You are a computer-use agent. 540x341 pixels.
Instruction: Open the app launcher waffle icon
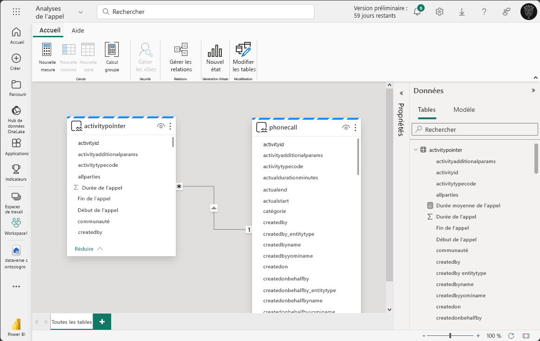point(16,12)
